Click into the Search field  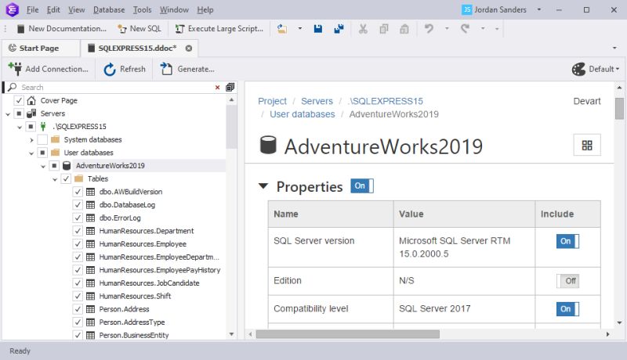(116, 88)
